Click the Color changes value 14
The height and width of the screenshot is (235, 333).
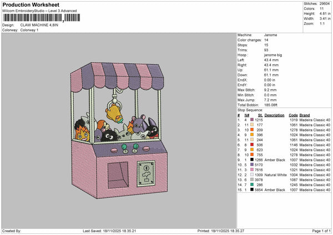coord(266,40)
